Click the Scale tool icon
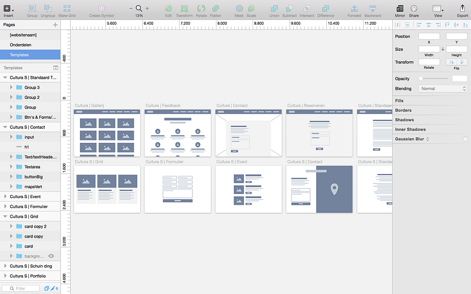Image resolution: width=471 pixels, height=294 pixels. click(251, 8)
